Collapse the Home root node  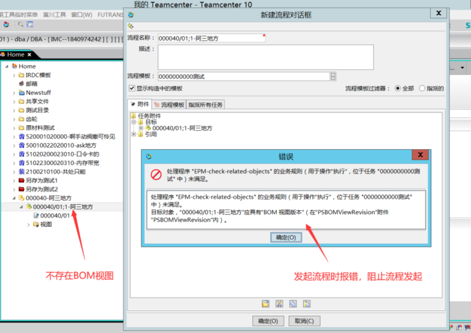tap(7, 66)
